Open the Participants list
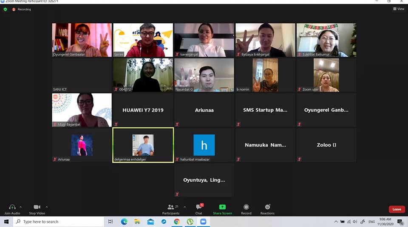 pyautogui.click(x=170, y=208)
